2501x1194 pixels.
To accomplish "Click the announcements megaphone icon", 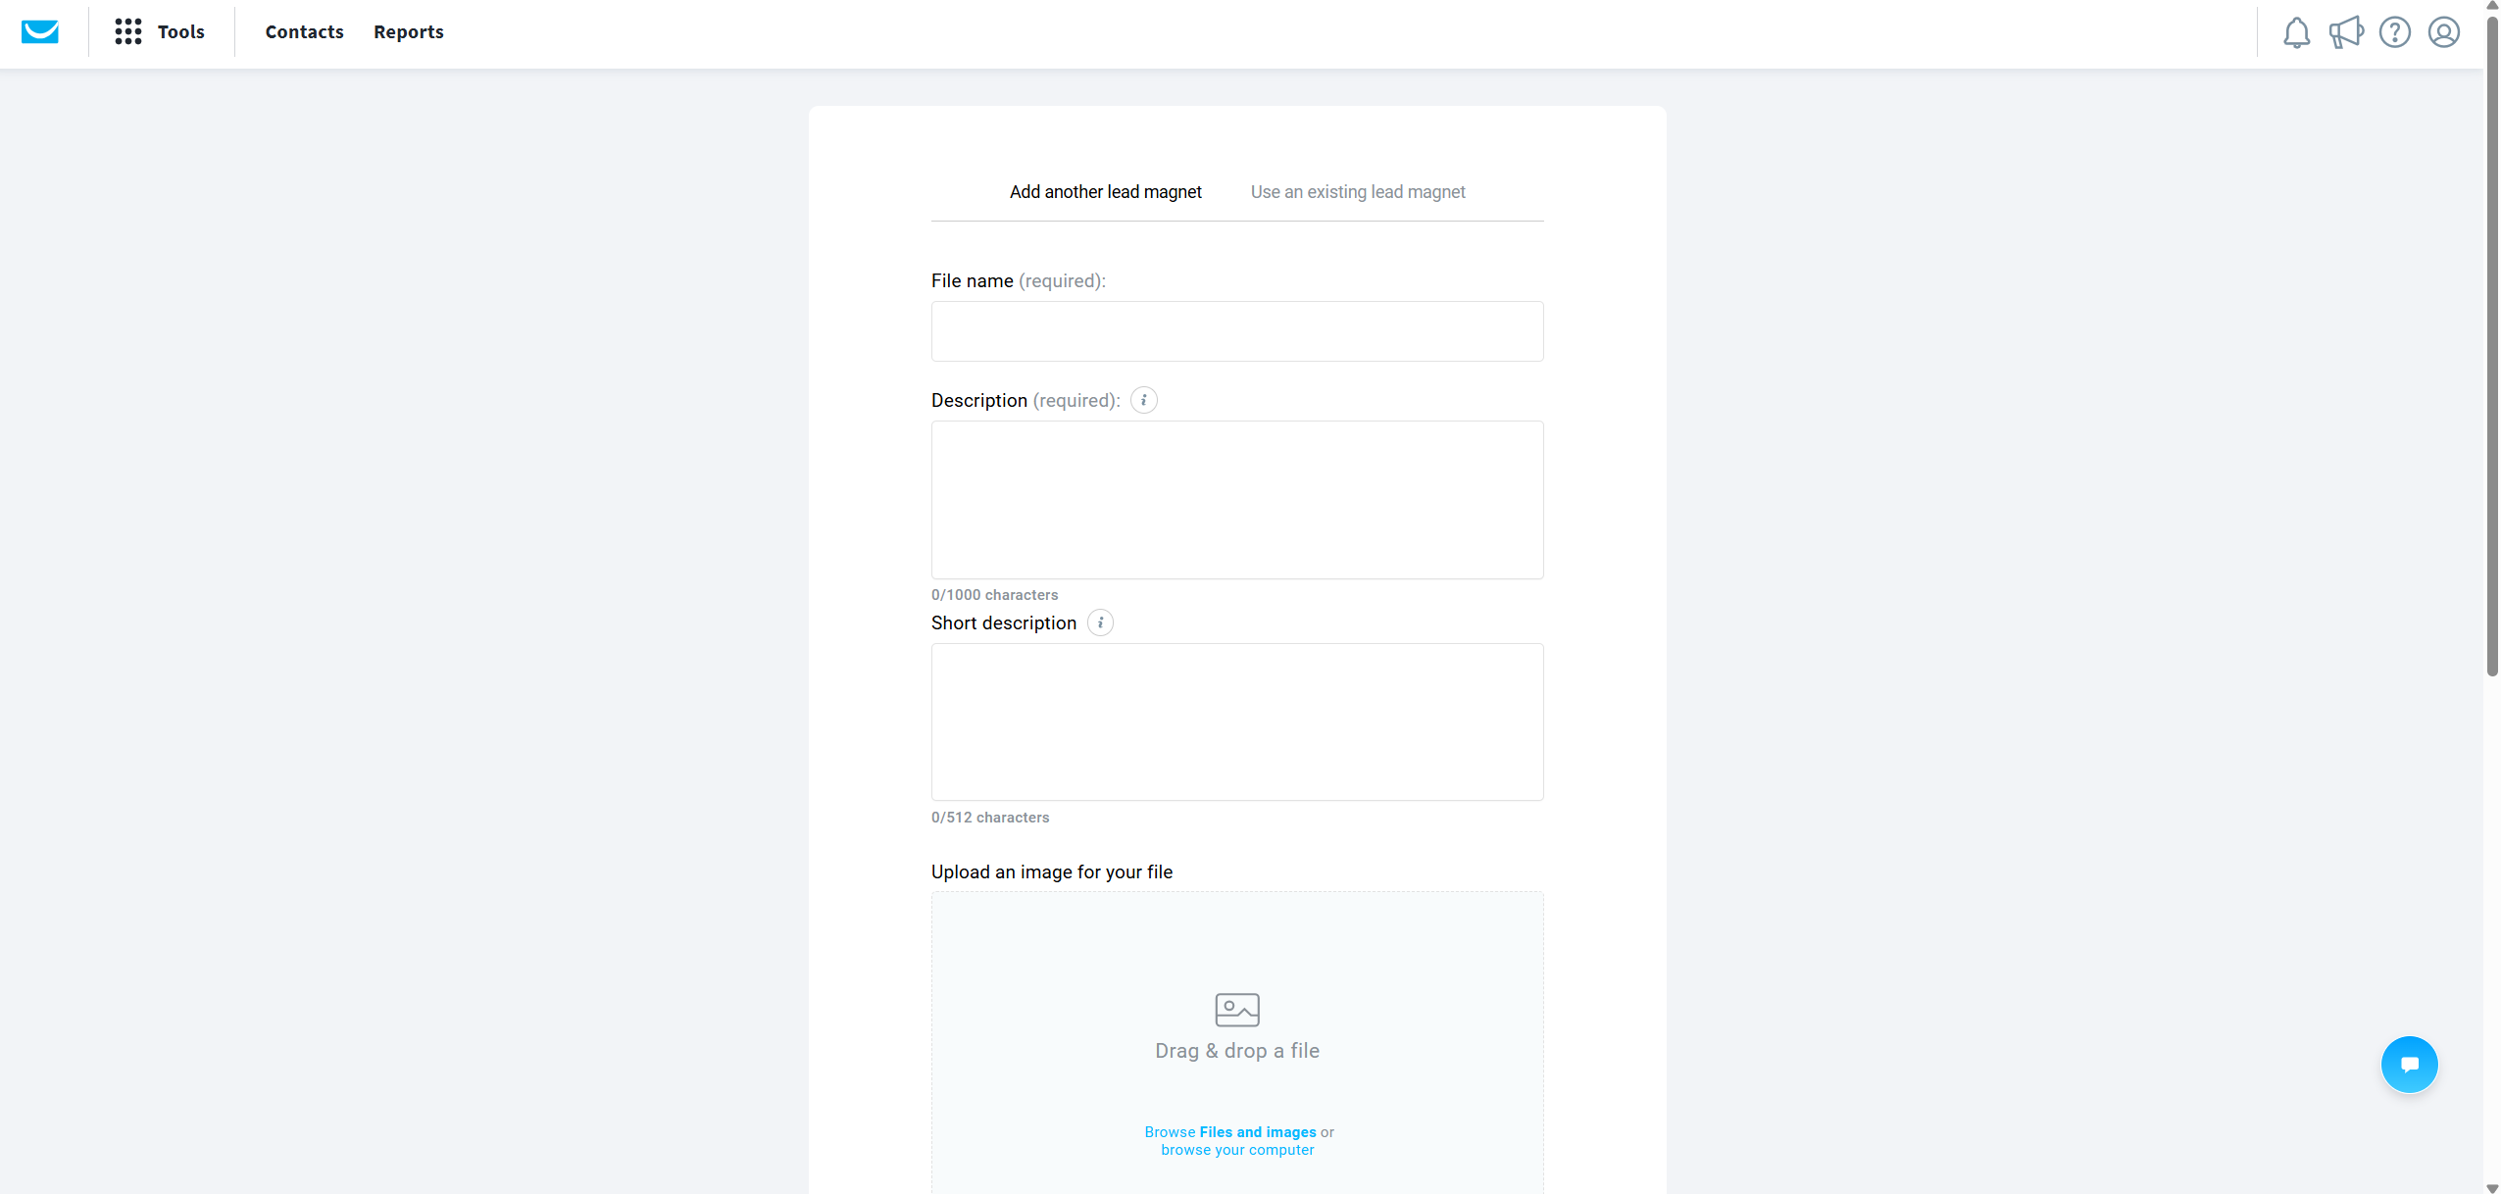I will click(x=2346, y=31).
